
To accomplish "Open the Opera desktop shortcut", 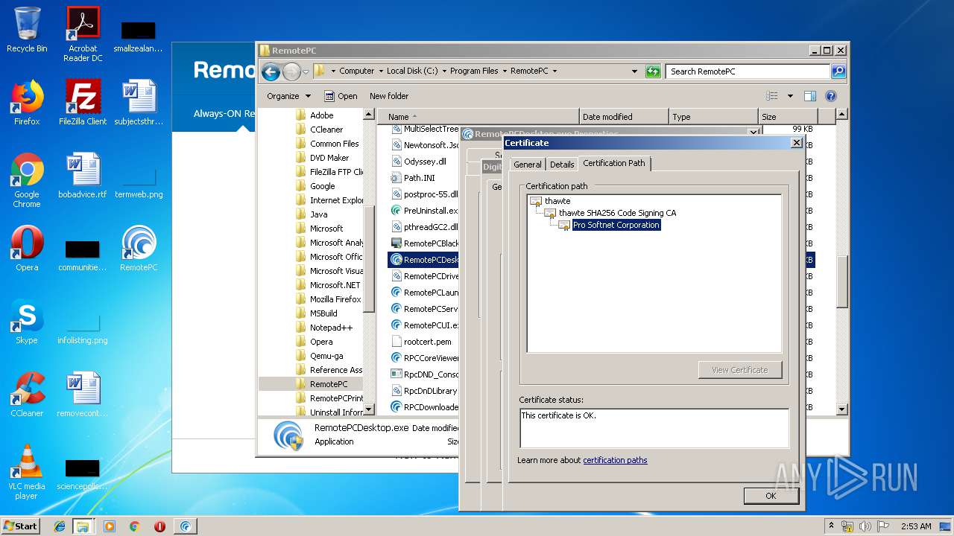I will pyautogui.click(x=27, y=249).
